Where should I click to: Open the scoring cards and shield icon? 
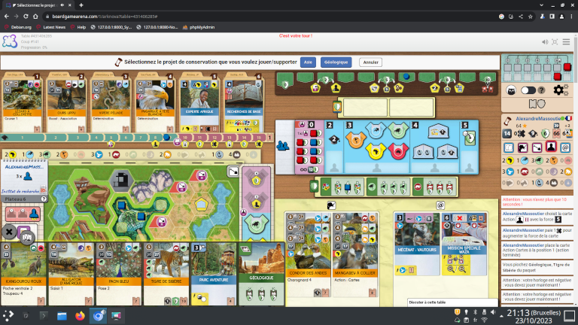coord(537,104)
